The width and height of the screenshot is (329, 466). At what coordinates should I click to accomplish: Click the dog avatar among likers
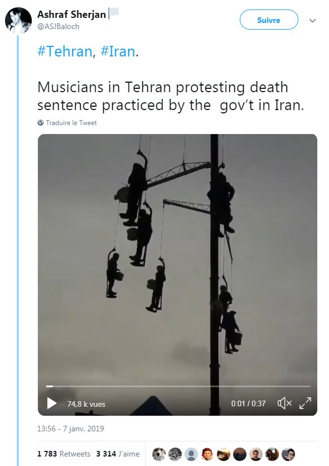pyautogui.click(x=159, y=454)
